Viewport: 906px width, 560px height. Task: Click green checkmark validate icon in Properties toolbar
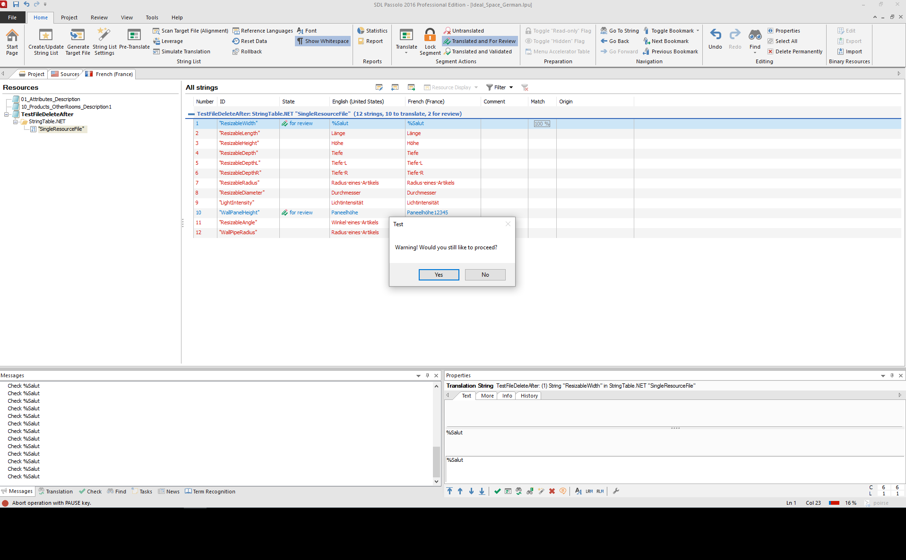[497, 491]
